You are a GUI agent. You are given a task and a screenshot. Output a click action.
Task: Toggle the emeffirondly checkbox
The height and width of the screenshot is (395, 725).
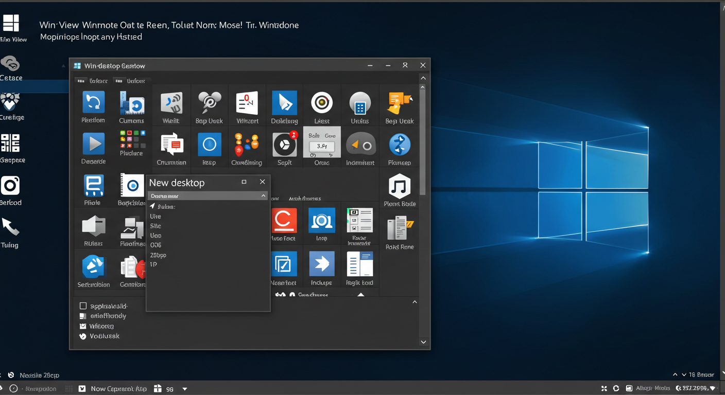pos(83,315)
